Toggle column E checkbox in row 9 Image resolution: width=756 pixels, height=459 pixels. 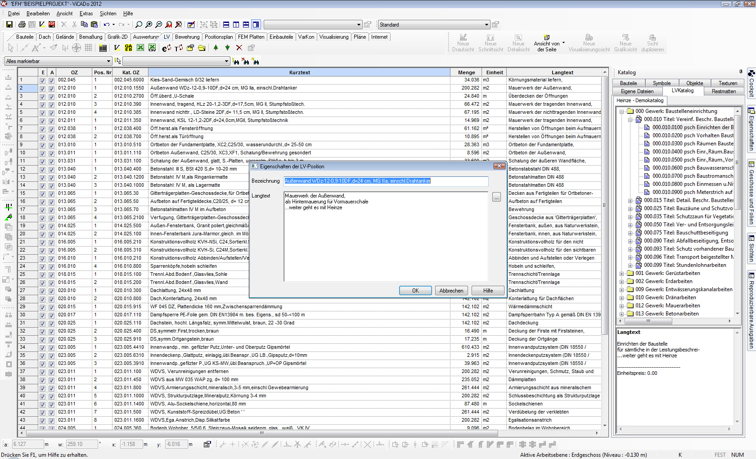[42, 145]
